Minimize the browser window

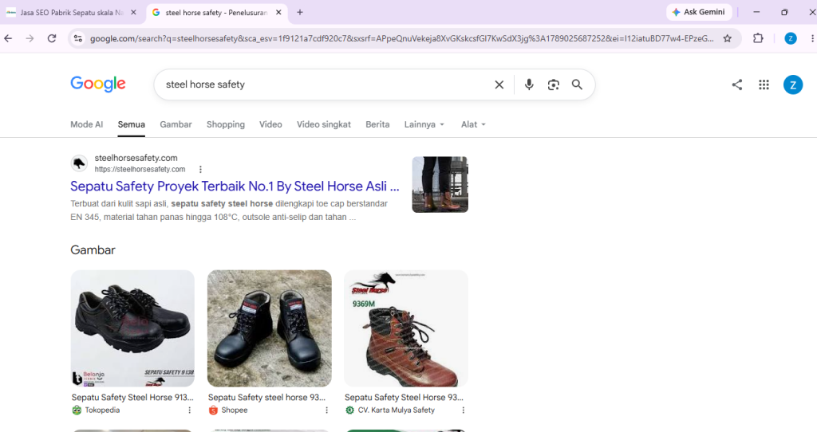pos(756,12)
